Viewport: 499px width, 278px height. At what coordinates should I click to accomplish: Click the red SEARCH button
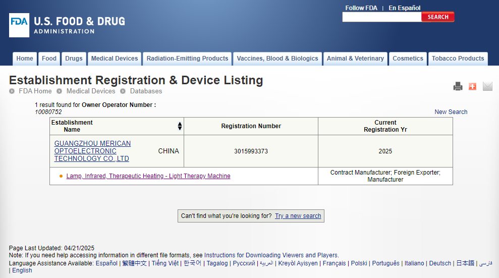tap(438, 17)
